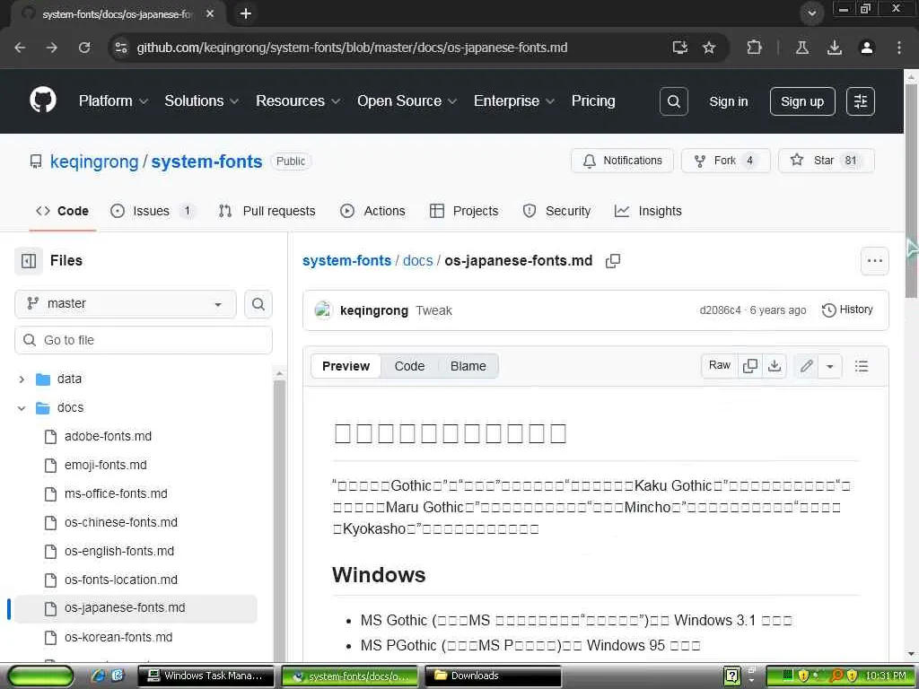Open the GitHub search icon
Image resolution: width=919 pixels, height=689 pixels.
tap(674, 101)
